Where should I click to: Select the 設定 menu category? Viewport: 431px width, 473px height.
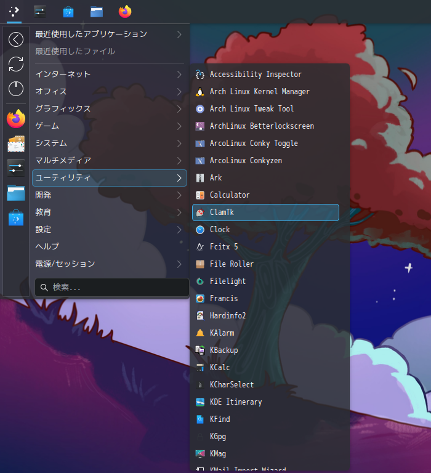click(110, 230)
